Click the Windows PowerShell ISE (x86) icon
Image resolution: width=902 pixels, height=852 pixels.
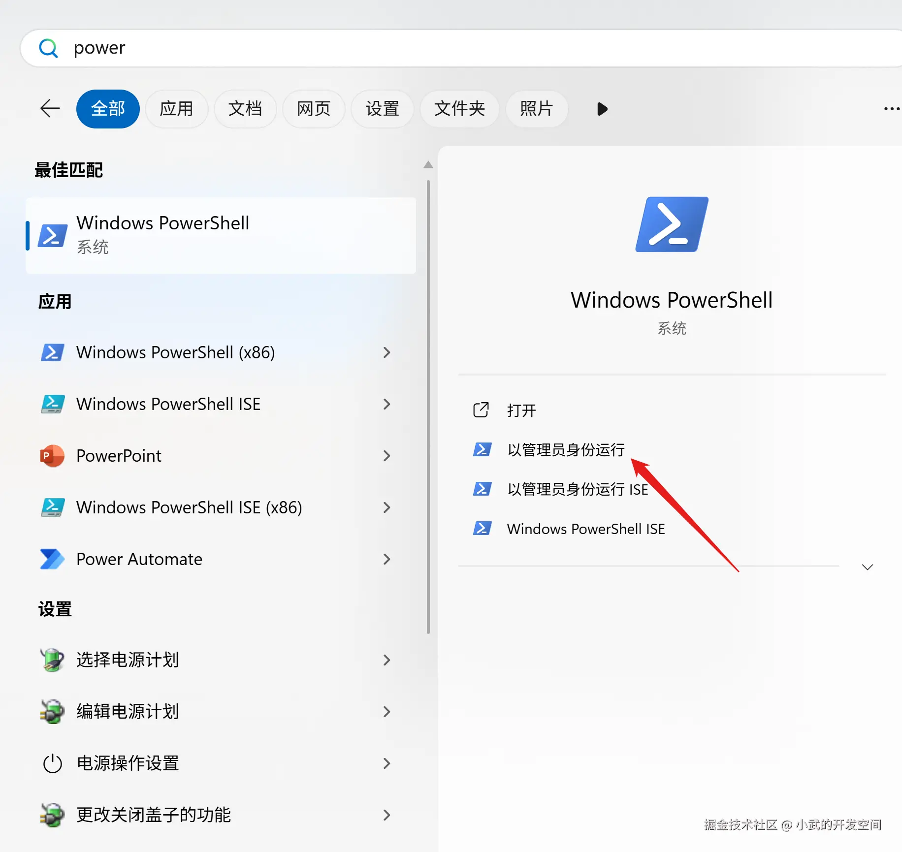click(52, 507)
